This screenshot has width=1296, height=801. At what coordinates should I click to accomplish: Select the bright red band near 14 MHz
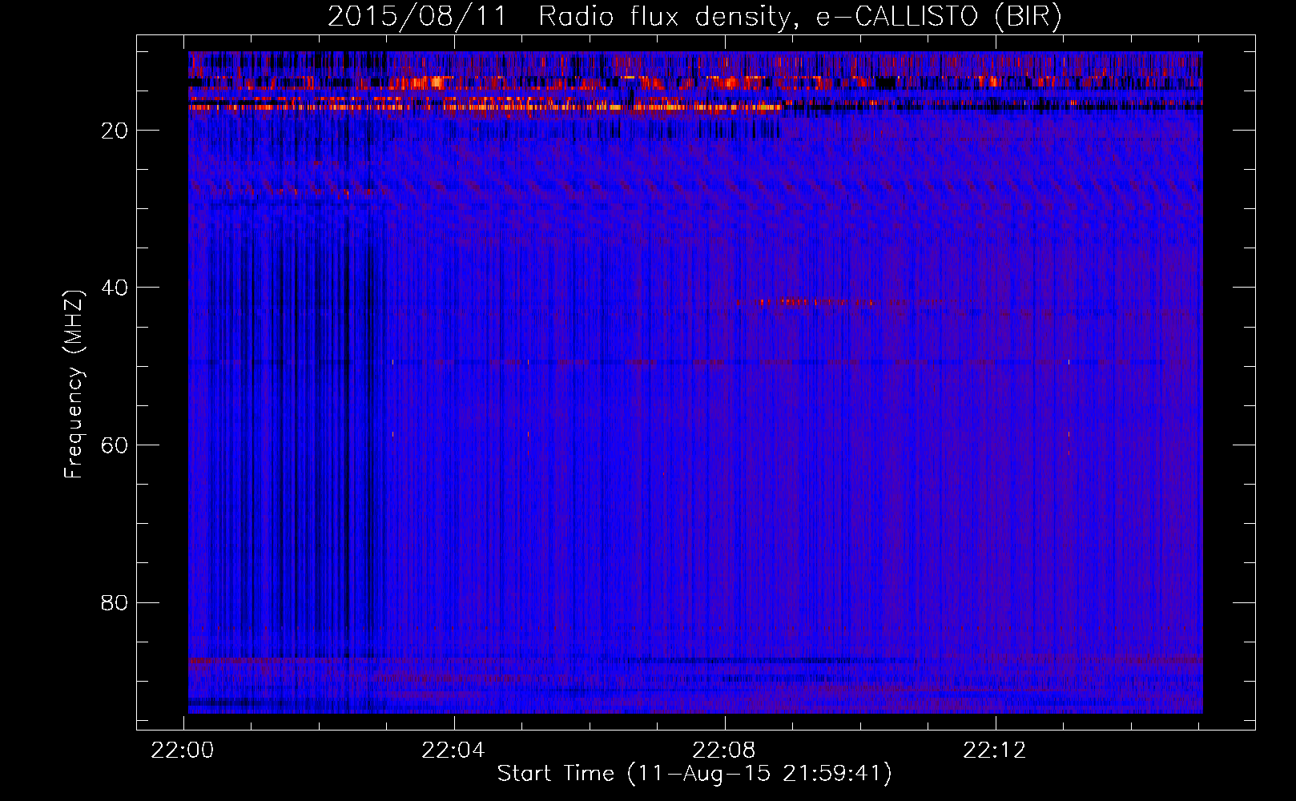433,82
